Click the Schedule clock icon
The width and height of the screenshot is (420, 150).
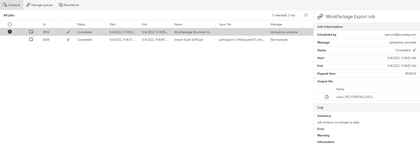(x=5, y=5)
